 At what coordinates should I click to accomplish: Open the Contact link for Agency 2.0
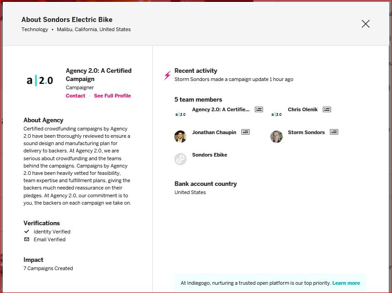click(x=75, y=96)
